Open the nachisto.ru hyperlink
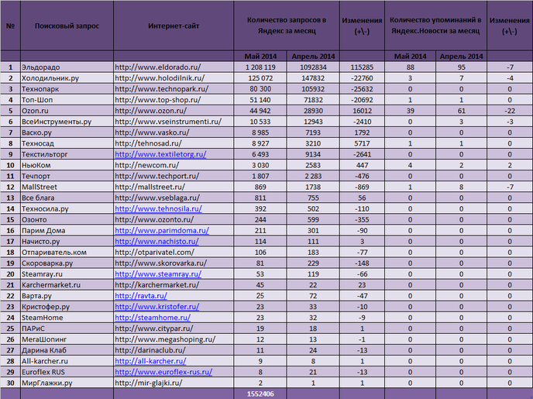This screenshot has width=533, height=399. [x=156, y=241]
